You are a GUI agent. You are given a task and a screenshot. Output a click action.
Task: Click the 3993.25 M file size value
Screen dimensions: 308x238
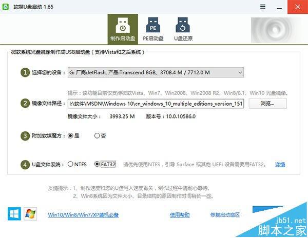point(122,116)
